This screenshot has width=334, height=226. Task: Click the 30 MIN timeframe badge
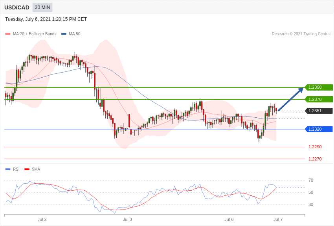42,7
